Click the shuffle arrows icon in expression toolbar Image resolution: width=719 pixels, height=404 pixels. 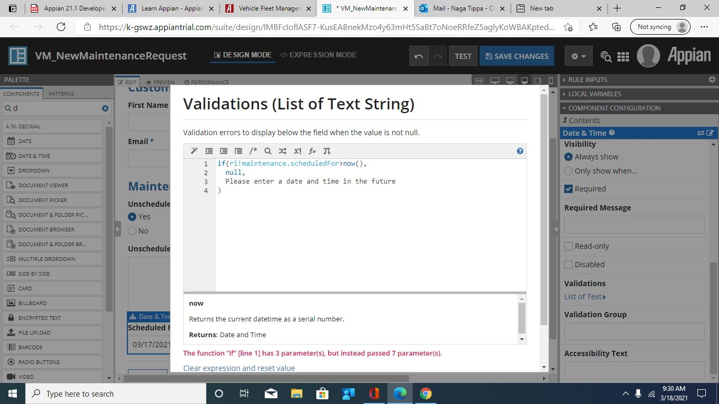pyautogui.click(x=283, y=151)
